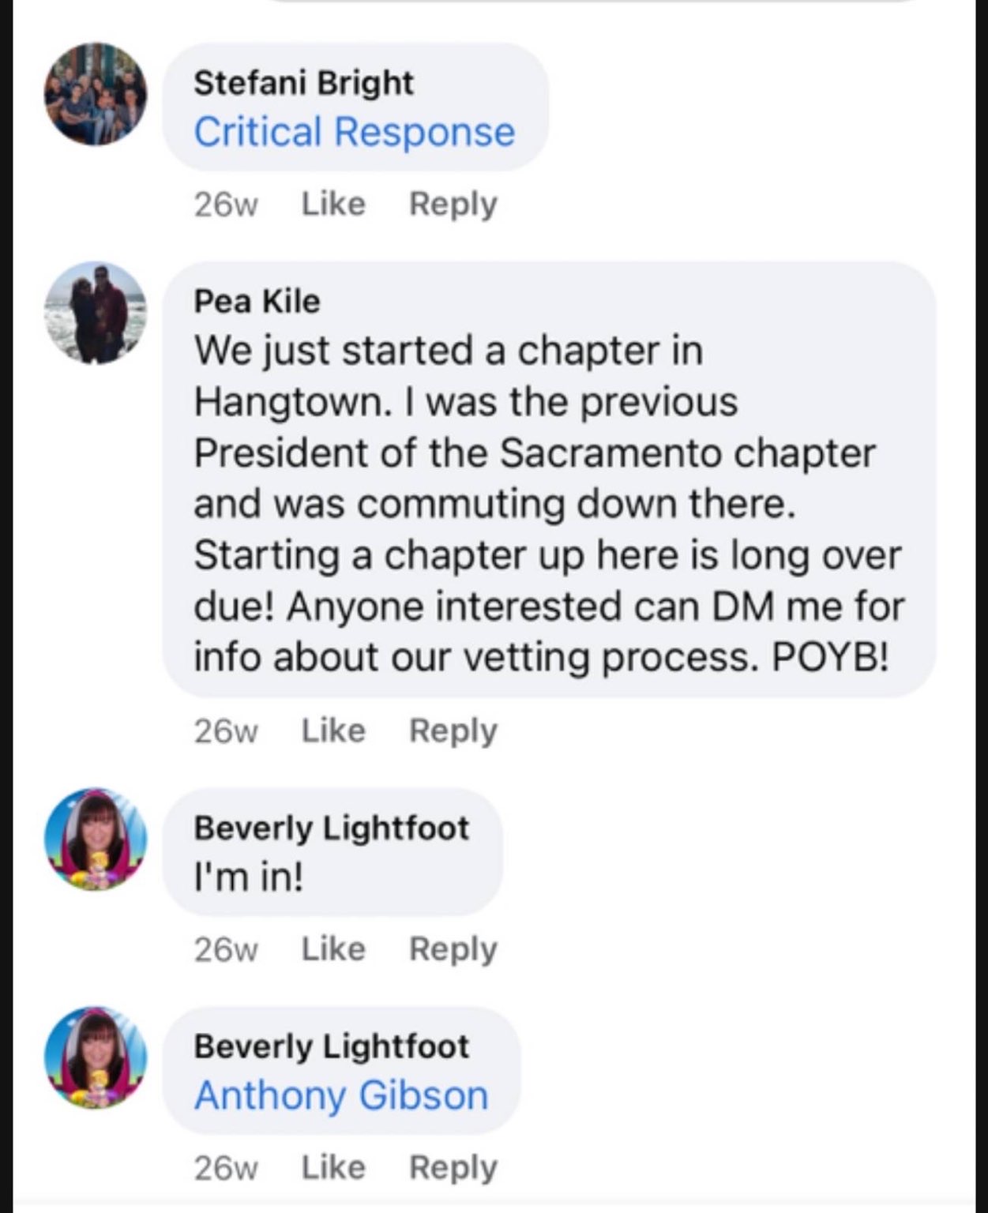988x1213 pixels.
Task: Reply to Stefani Bright's comment
Action: click(x=453, y=204)
